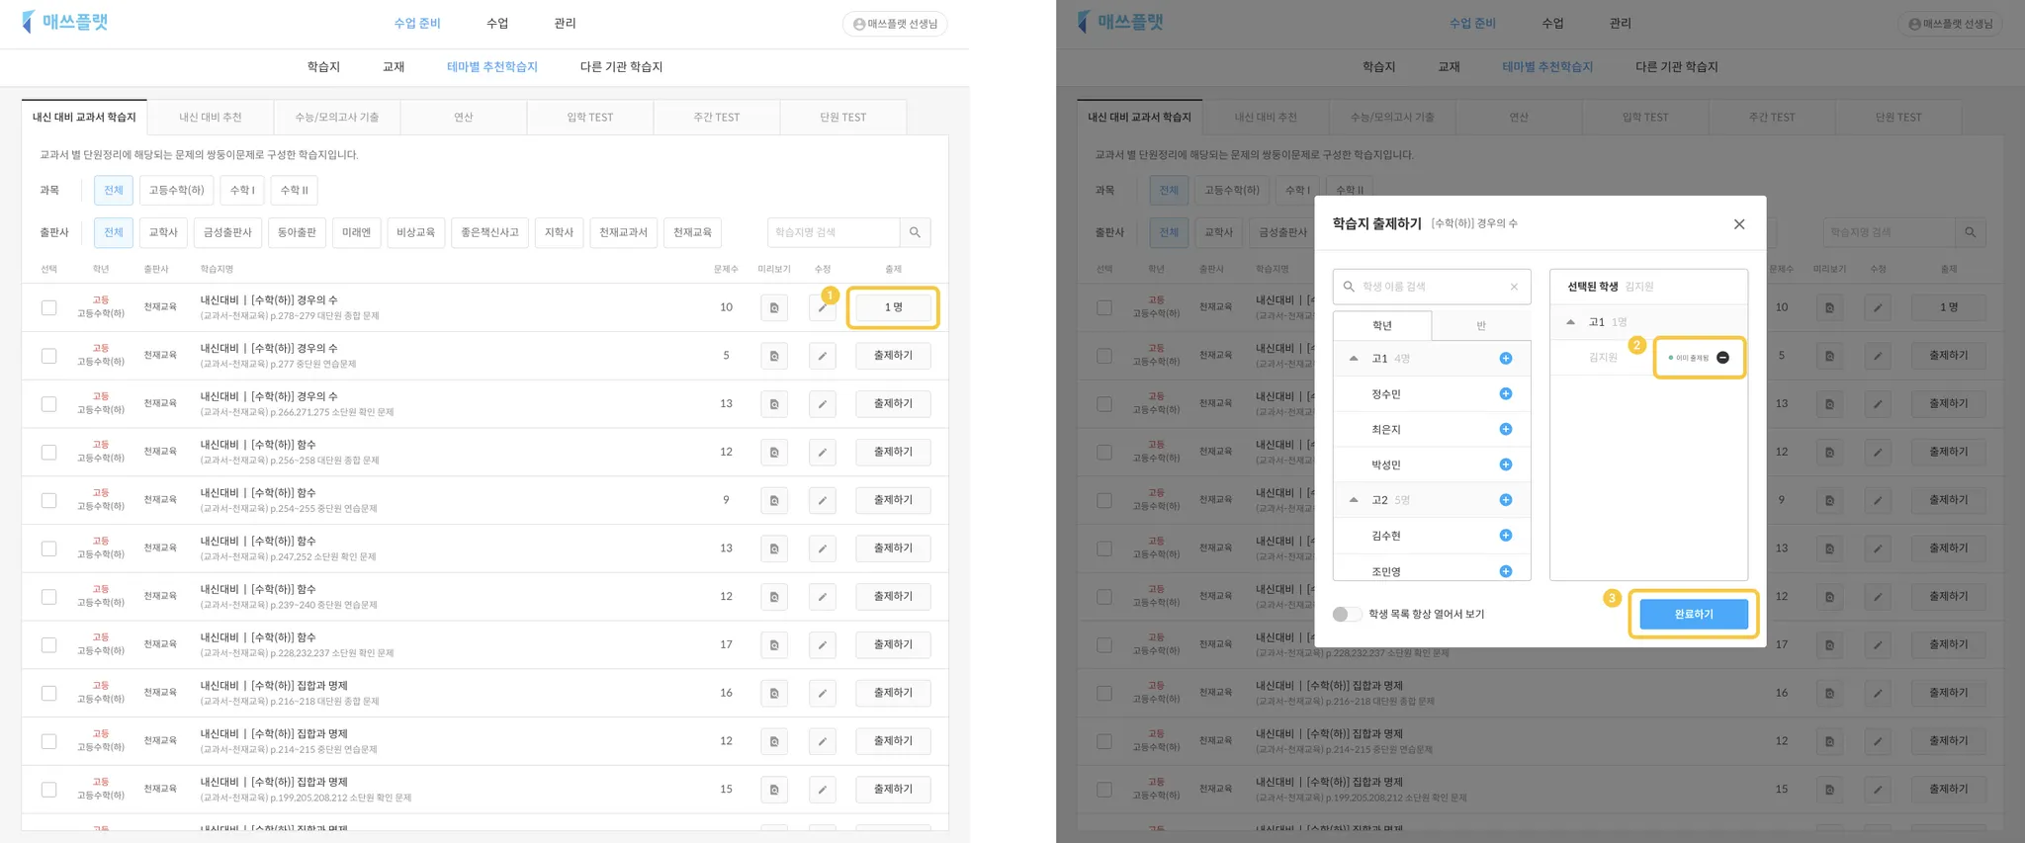Clear the 학생 이름 검색 field with the x icon
The height and width of the screenshot is (843, 2025).
coord(1514,287)
